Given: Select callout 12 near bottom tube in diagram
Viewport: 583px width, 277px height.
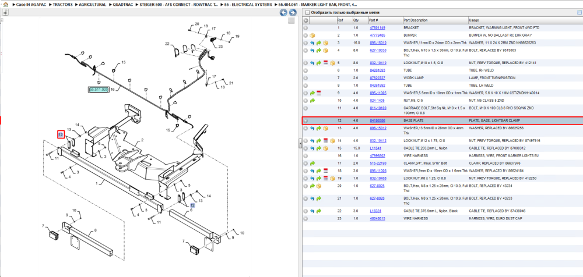Looking at the screenshot, I should coord(192,205).
